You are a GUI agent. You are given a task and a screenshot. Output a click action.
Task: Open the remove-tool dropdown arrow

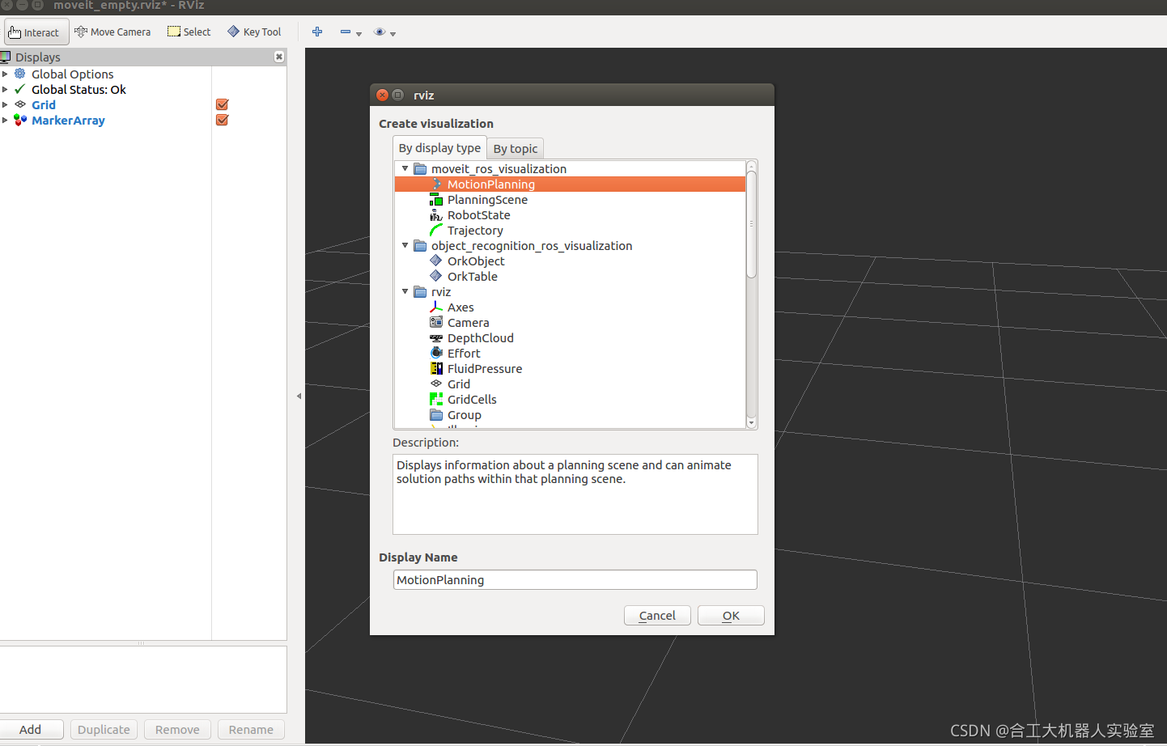click(359, 34)
